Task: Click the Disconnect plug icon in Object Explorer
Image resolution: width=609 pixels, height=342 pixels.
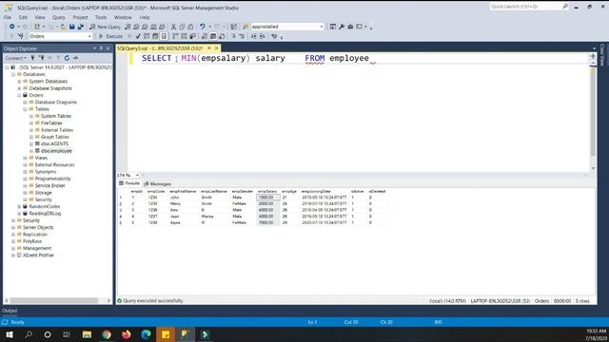Action: (41, 58)
